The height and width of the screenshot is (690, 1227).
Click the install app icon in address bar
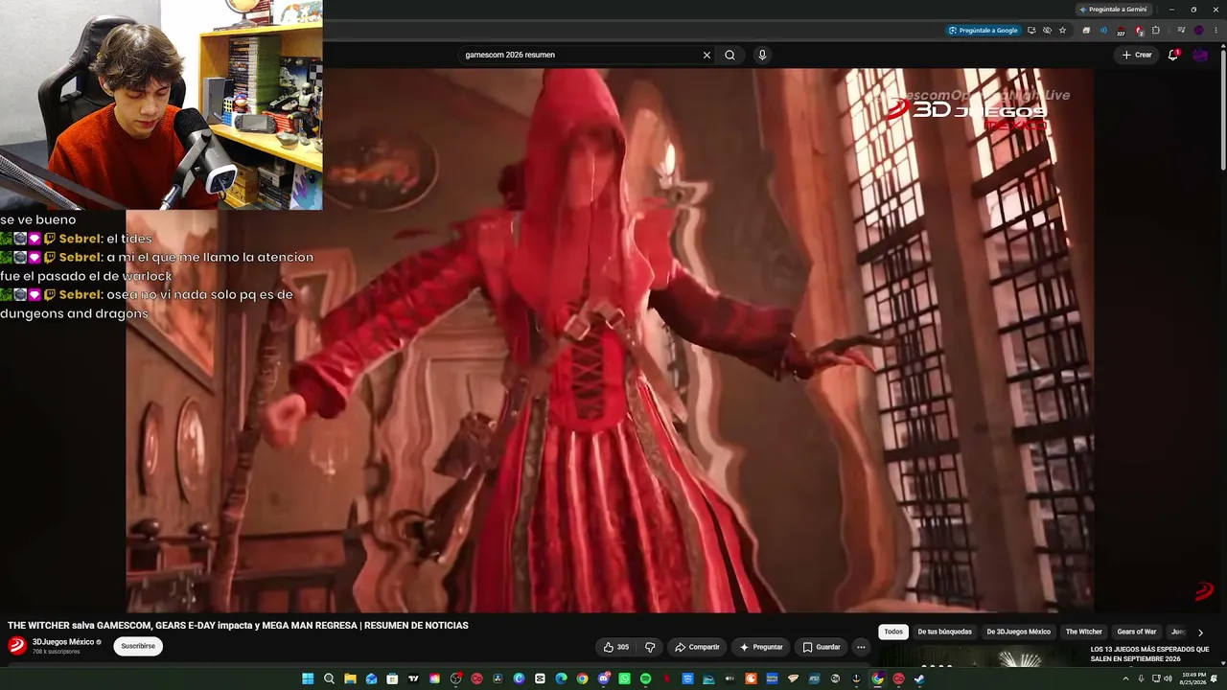1031,31
